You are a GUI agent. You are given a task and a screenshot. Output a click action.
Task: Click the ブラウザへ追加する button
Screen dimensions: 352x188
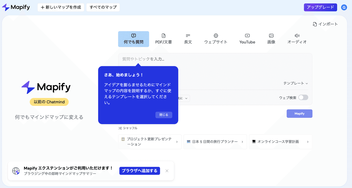(139, 171)
